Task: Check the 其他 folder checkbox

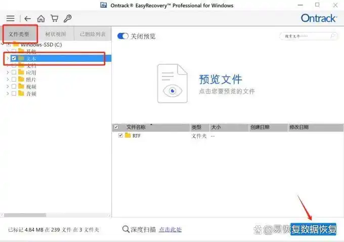Action: [x=14, y=51]
